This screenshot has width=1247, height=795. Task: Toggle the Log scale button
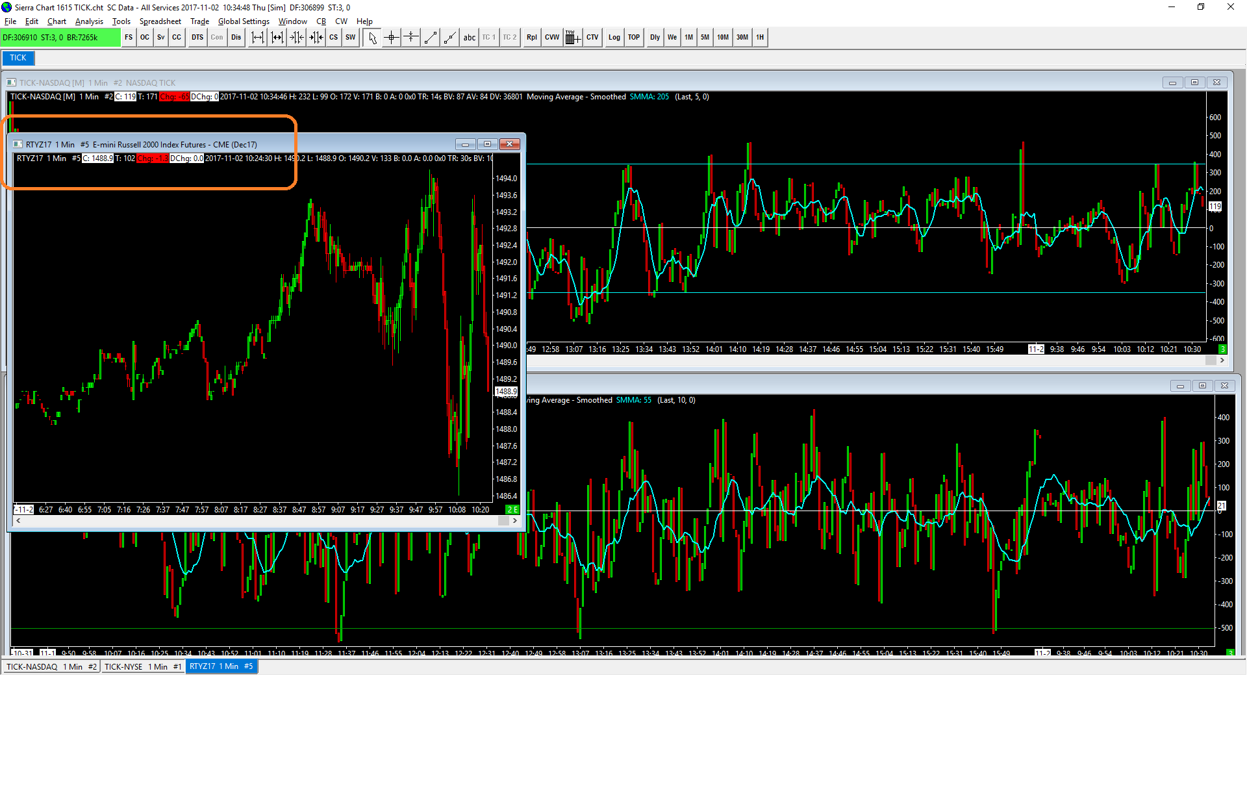pyautogui.click(x=614, y=38)
